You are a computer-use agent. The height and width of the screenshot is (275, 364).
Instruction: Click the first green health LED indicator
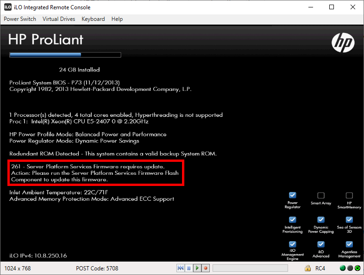[343, 268]
